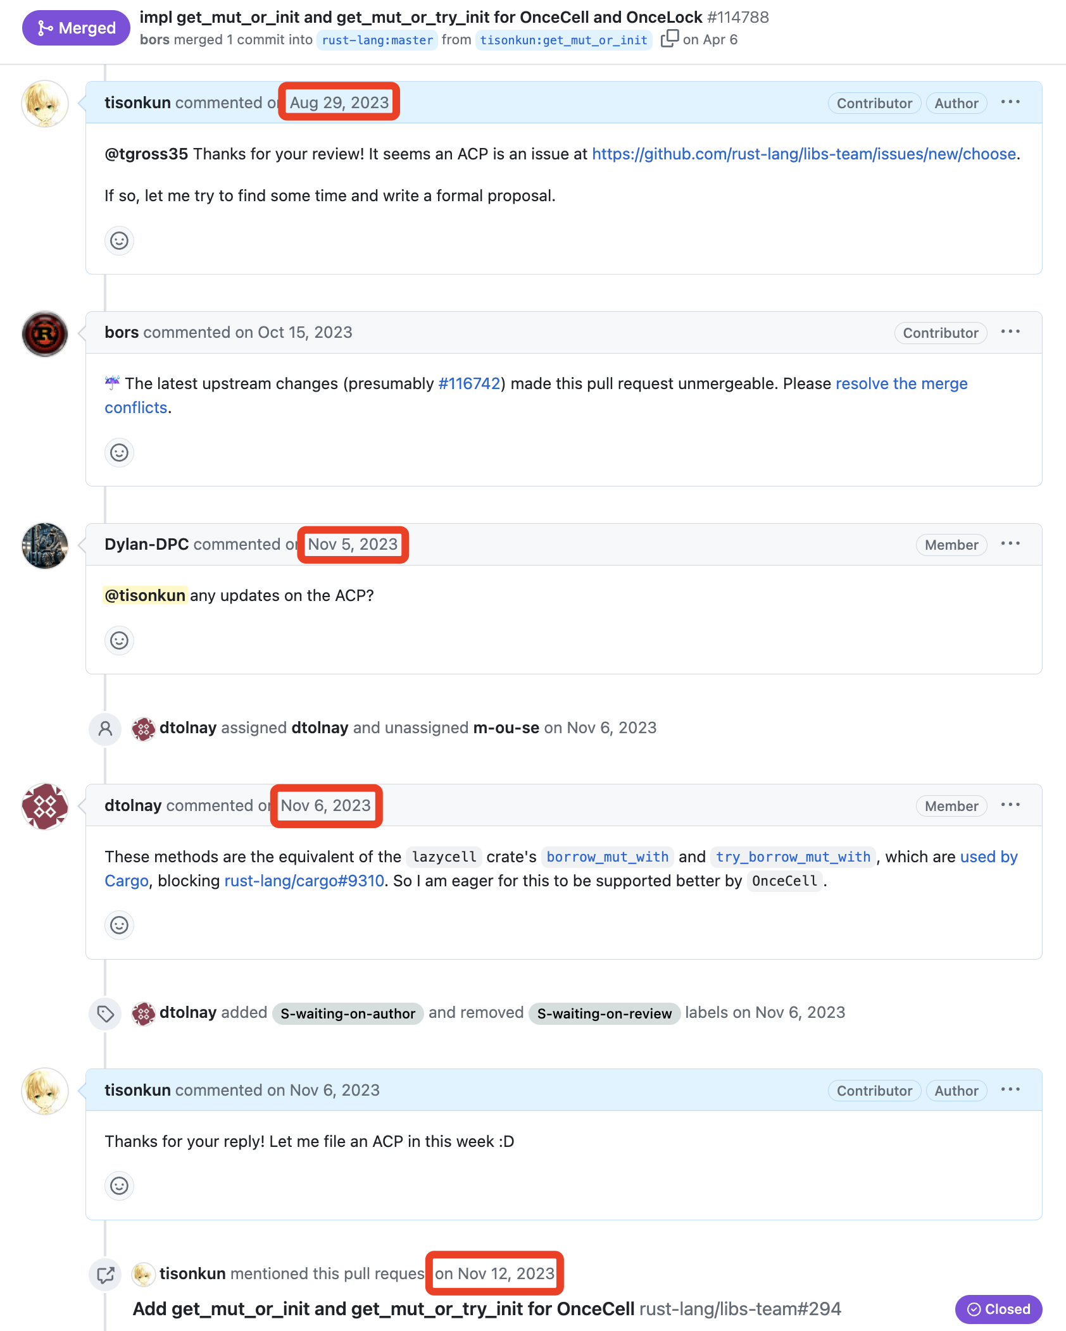
Task: Add reaction emoji on dtolnay's lazycell comment
Action: 119,925
